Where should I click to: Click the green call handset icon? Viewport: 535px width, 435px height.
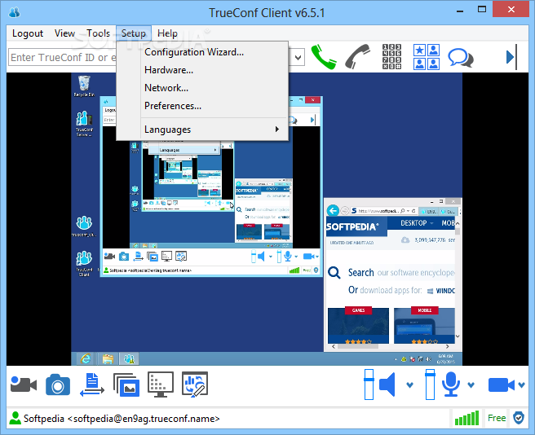324,57
